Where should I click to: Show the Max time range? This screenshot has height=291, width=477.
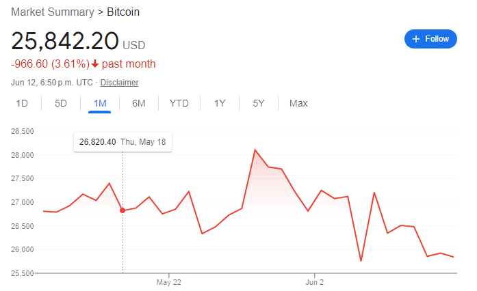click(298, 103)
